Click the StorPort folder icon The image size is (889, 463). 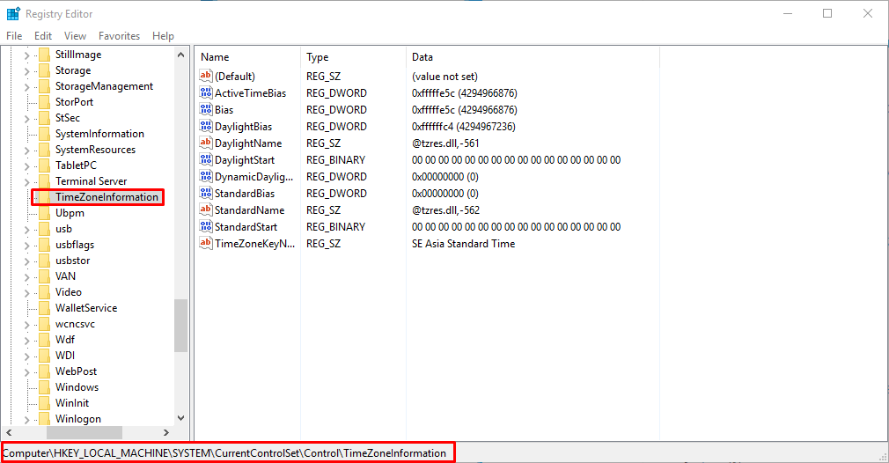pyautogui.click(x=44, y=102)
